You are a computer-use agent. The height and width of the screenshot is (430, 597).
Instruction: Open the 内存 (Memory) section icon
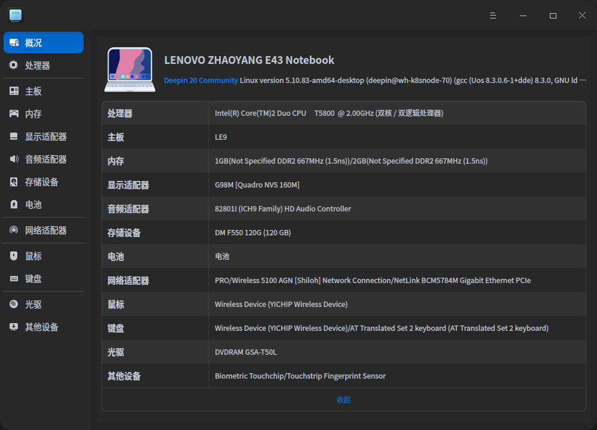(x=13, y=113)
